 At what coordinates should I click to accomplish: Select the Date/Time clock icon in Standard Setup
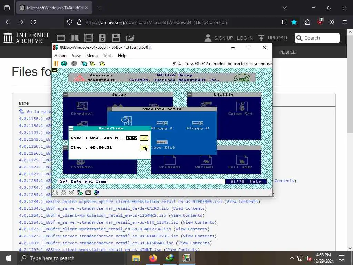126,121
